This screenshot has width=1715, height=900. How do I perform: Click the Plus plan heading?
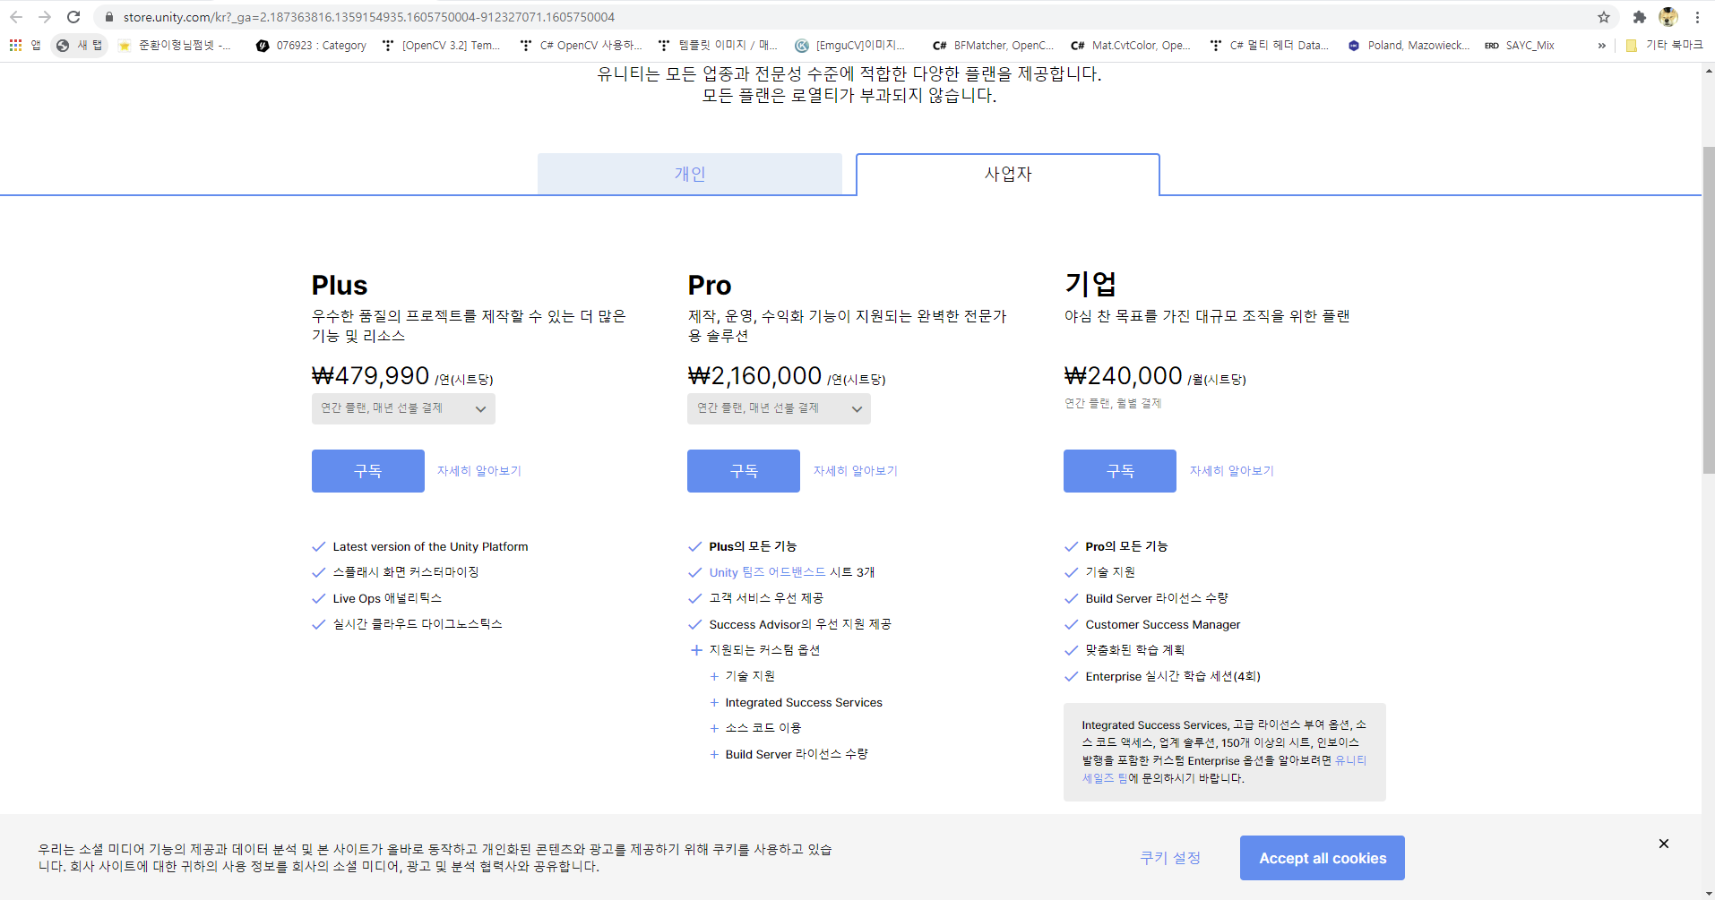pos(340,286)
